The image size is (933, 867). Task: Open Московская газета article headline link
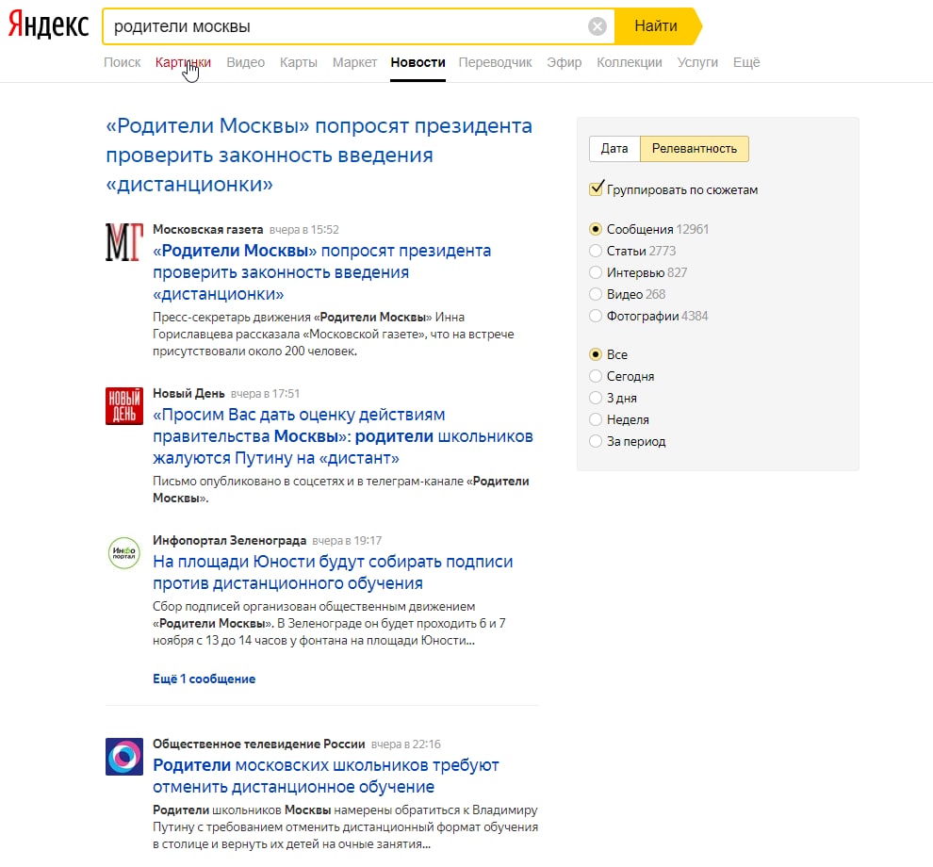click(322, 272)
